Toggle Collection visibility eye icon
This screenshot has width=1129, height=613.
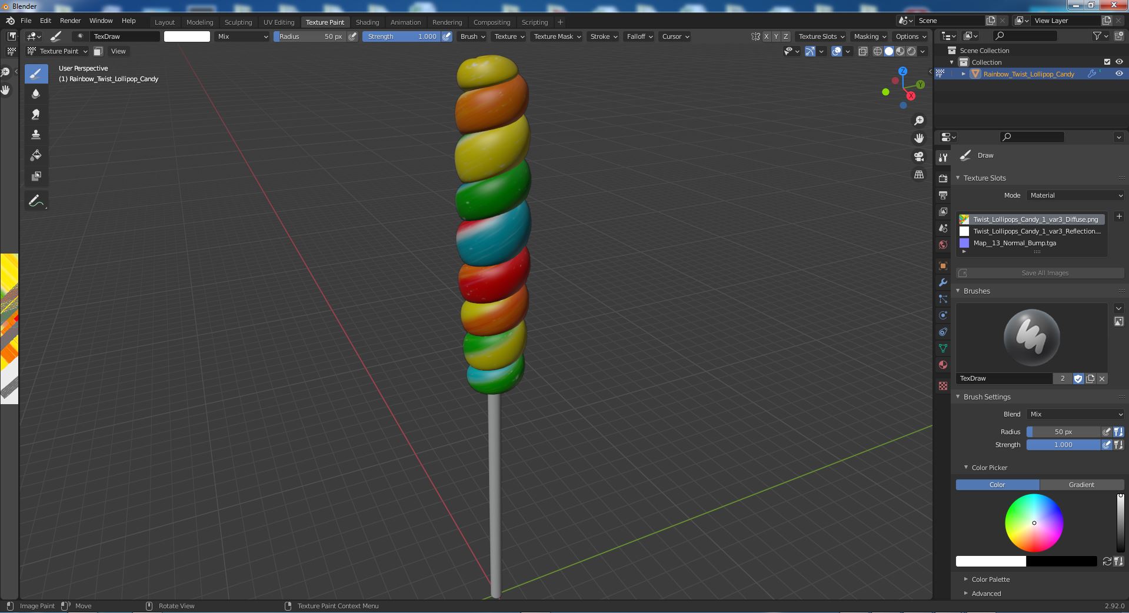click(1119, 62)
